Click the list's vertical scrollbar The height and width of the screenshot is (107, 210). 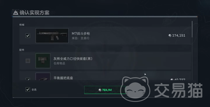coord(192,29)
